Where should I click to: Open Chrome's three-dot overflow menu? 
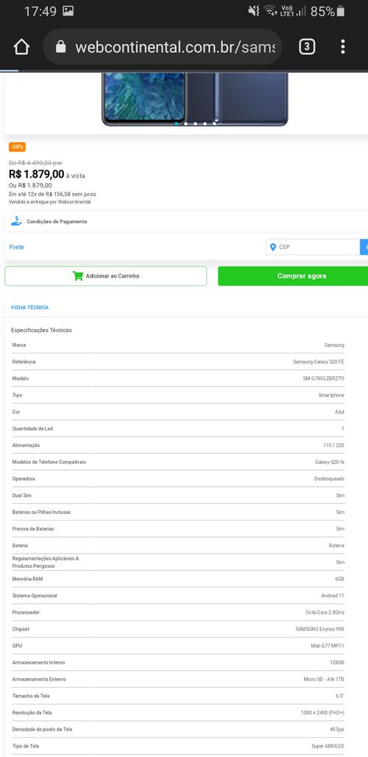point(342,47)
